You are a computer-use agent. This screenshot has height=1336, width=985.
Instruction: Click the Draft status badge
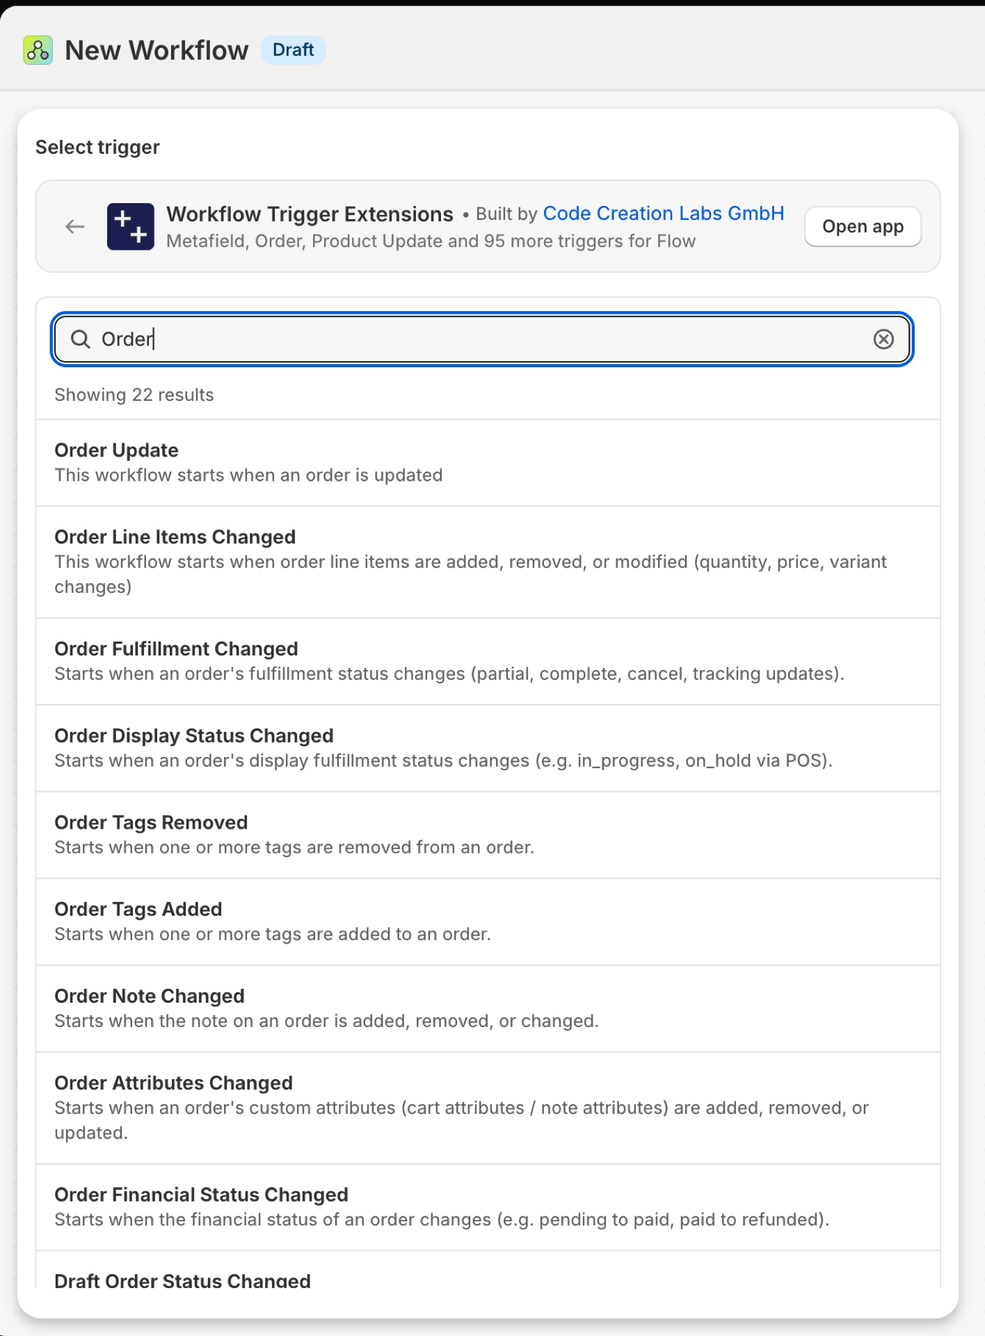(293, 50)
